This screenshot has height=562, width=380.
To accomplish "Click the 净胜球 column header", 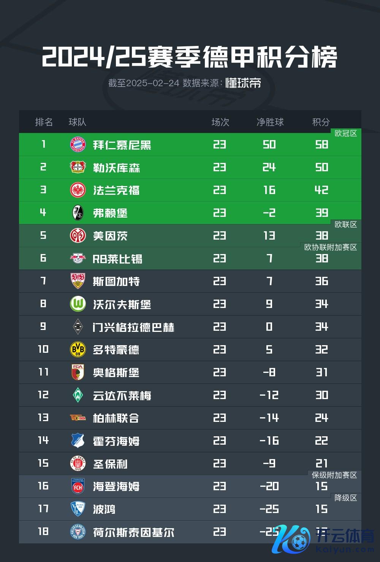I will 270,122.
